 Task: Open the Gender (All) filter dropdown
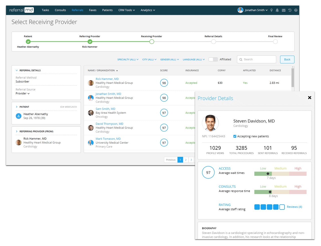click(x=170, y=59)
